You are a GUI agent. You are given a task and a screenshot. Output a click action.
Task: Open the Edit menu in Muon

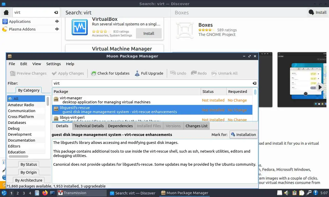pos(24,64)
